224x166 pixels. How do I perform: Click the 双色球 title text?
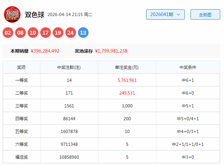(x=34, y=15)
